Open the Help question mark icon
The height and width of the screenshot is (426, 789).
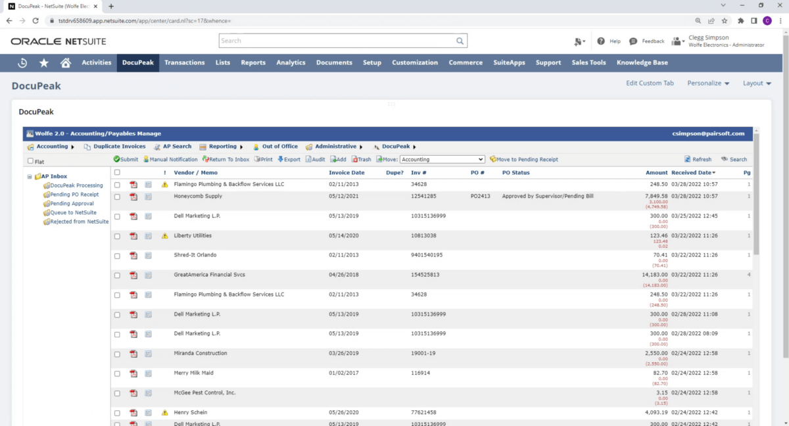tap(601, 41)
